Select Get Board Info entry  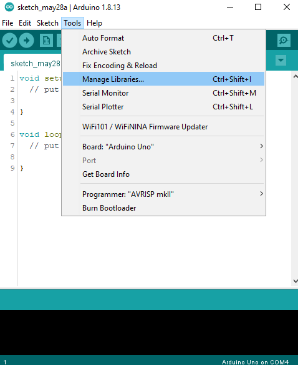tap(163, 174)
